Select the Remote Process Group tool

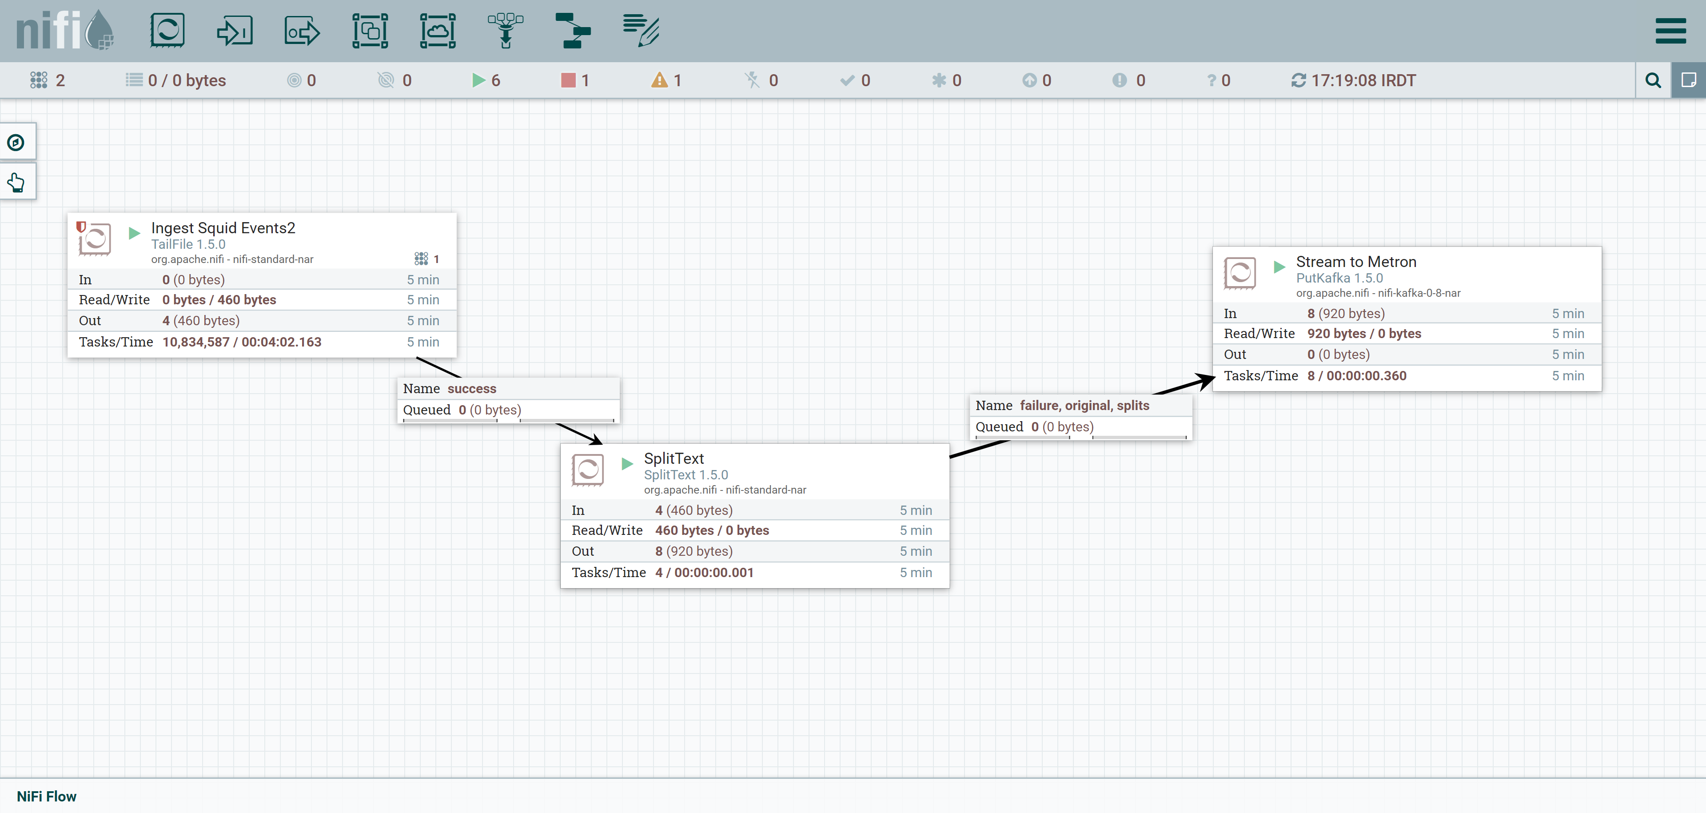pos(437,31)
